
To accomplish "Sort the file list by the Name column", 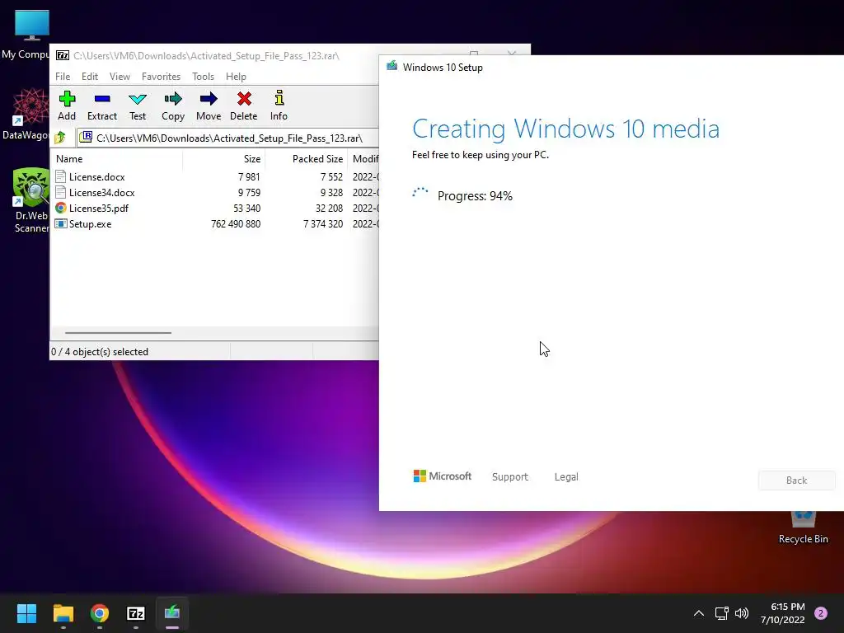I will pyautogui.click(x=116, y=159).
